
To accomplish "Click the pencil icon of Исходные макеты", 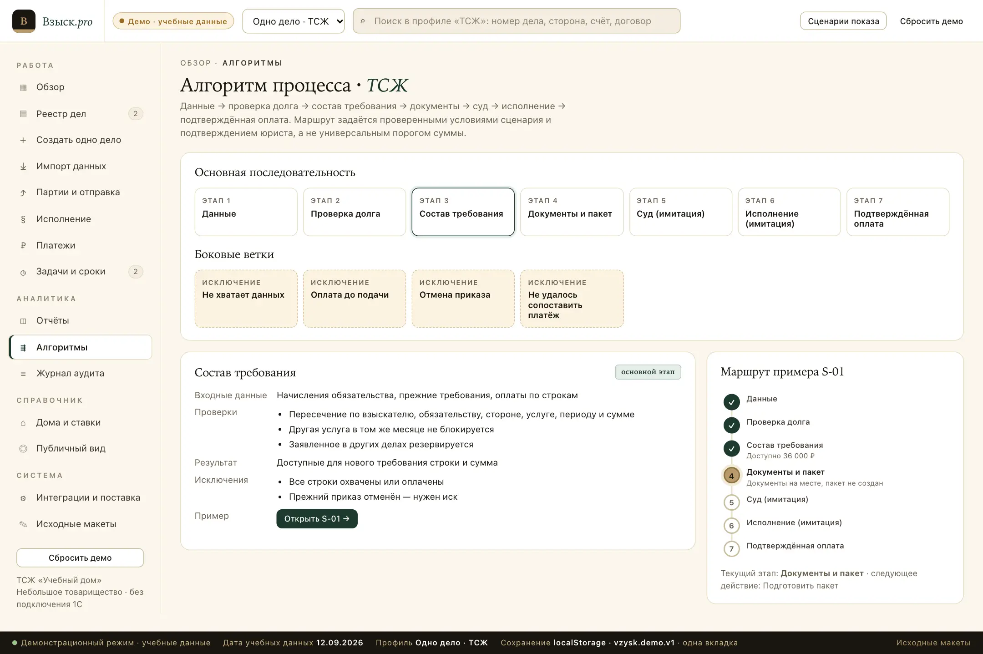I will coord(23,524).
